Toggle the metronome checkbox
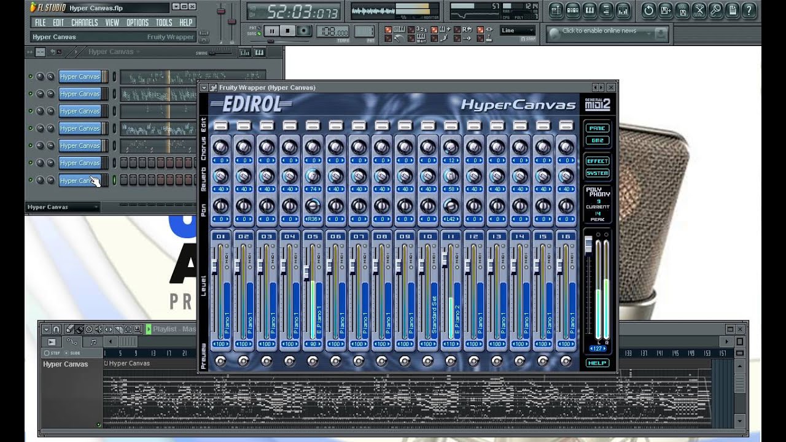786x442 pixels. tap(388, 38)
